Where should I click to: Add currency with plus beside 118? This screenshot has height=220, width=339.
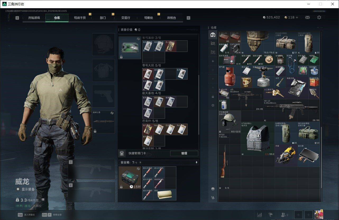(297, 17)
